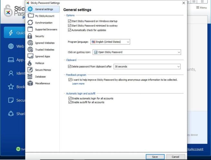Toggle Start Sticky Password minimized to systray

tap(69, 25)
